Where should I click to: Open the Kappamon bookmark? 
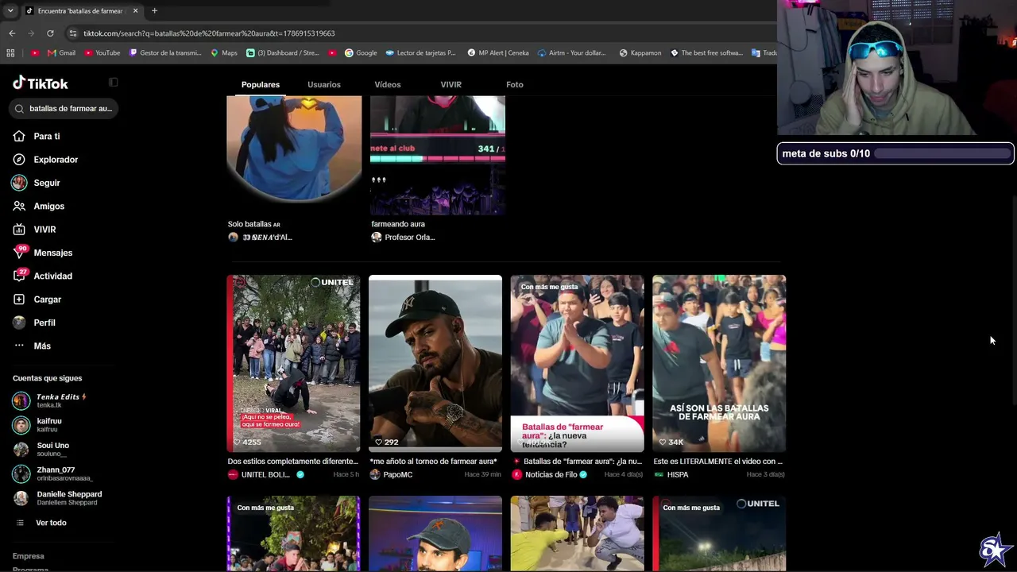pyautogui.click(x=640, y=53)
